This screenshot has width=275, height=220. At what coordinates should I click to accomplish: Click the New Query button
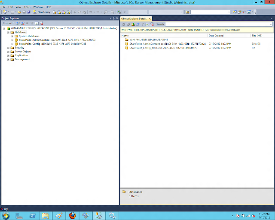pos(42,12)
